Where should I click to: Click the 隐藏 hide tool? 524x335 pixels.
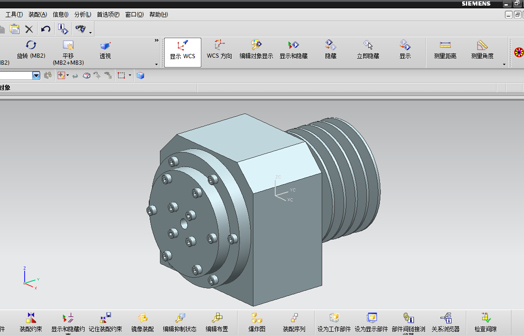331,50
